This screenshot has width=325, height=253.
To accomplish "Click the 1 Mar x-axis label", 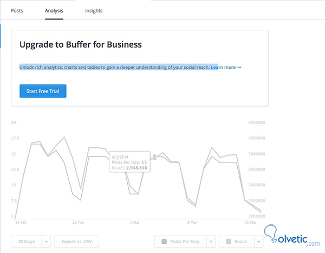I will tap(134, 222).
